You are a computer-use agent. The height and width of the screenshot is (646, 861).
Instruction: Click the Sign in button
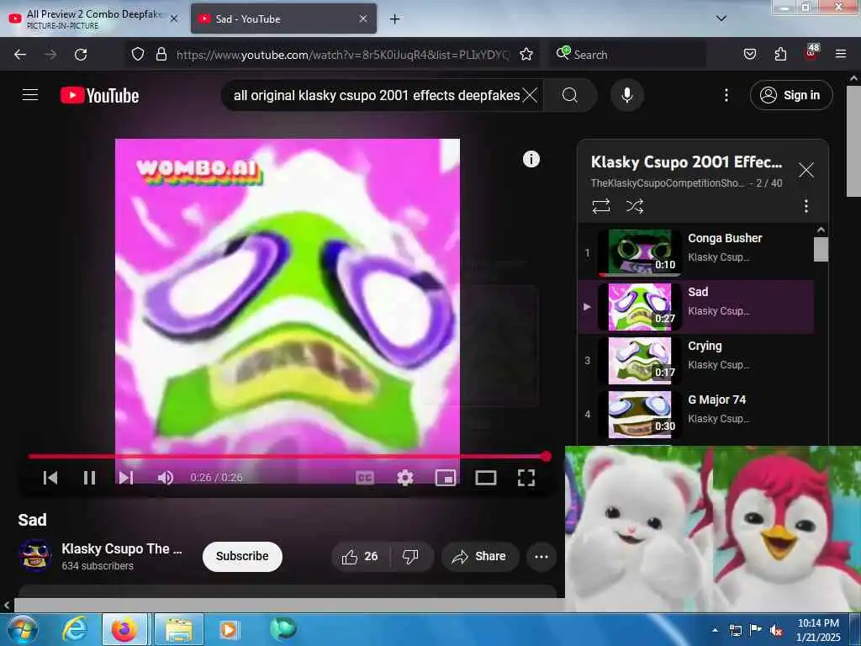[x=790, y=96]
